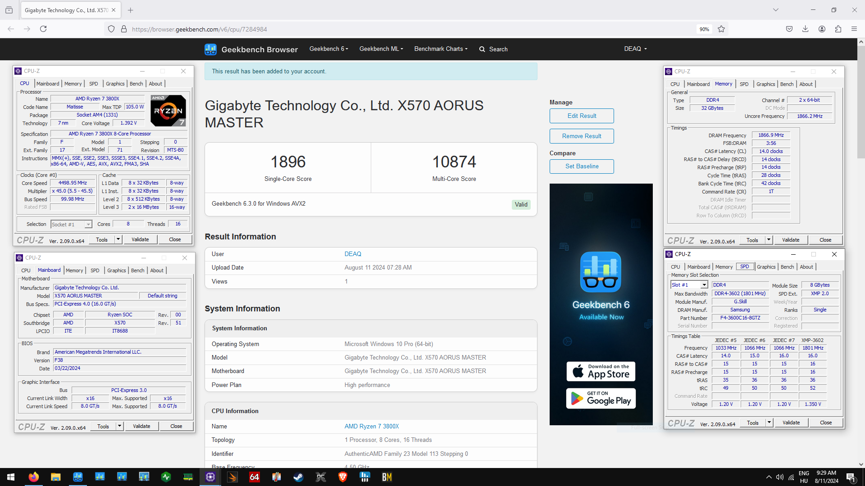This screenshot has height=486, width=865.
Task: Show hidden system tray icons
Action: [769, 477]
